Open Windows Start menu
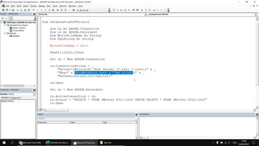The image size is (259, 146). click(x=4, y=142)
